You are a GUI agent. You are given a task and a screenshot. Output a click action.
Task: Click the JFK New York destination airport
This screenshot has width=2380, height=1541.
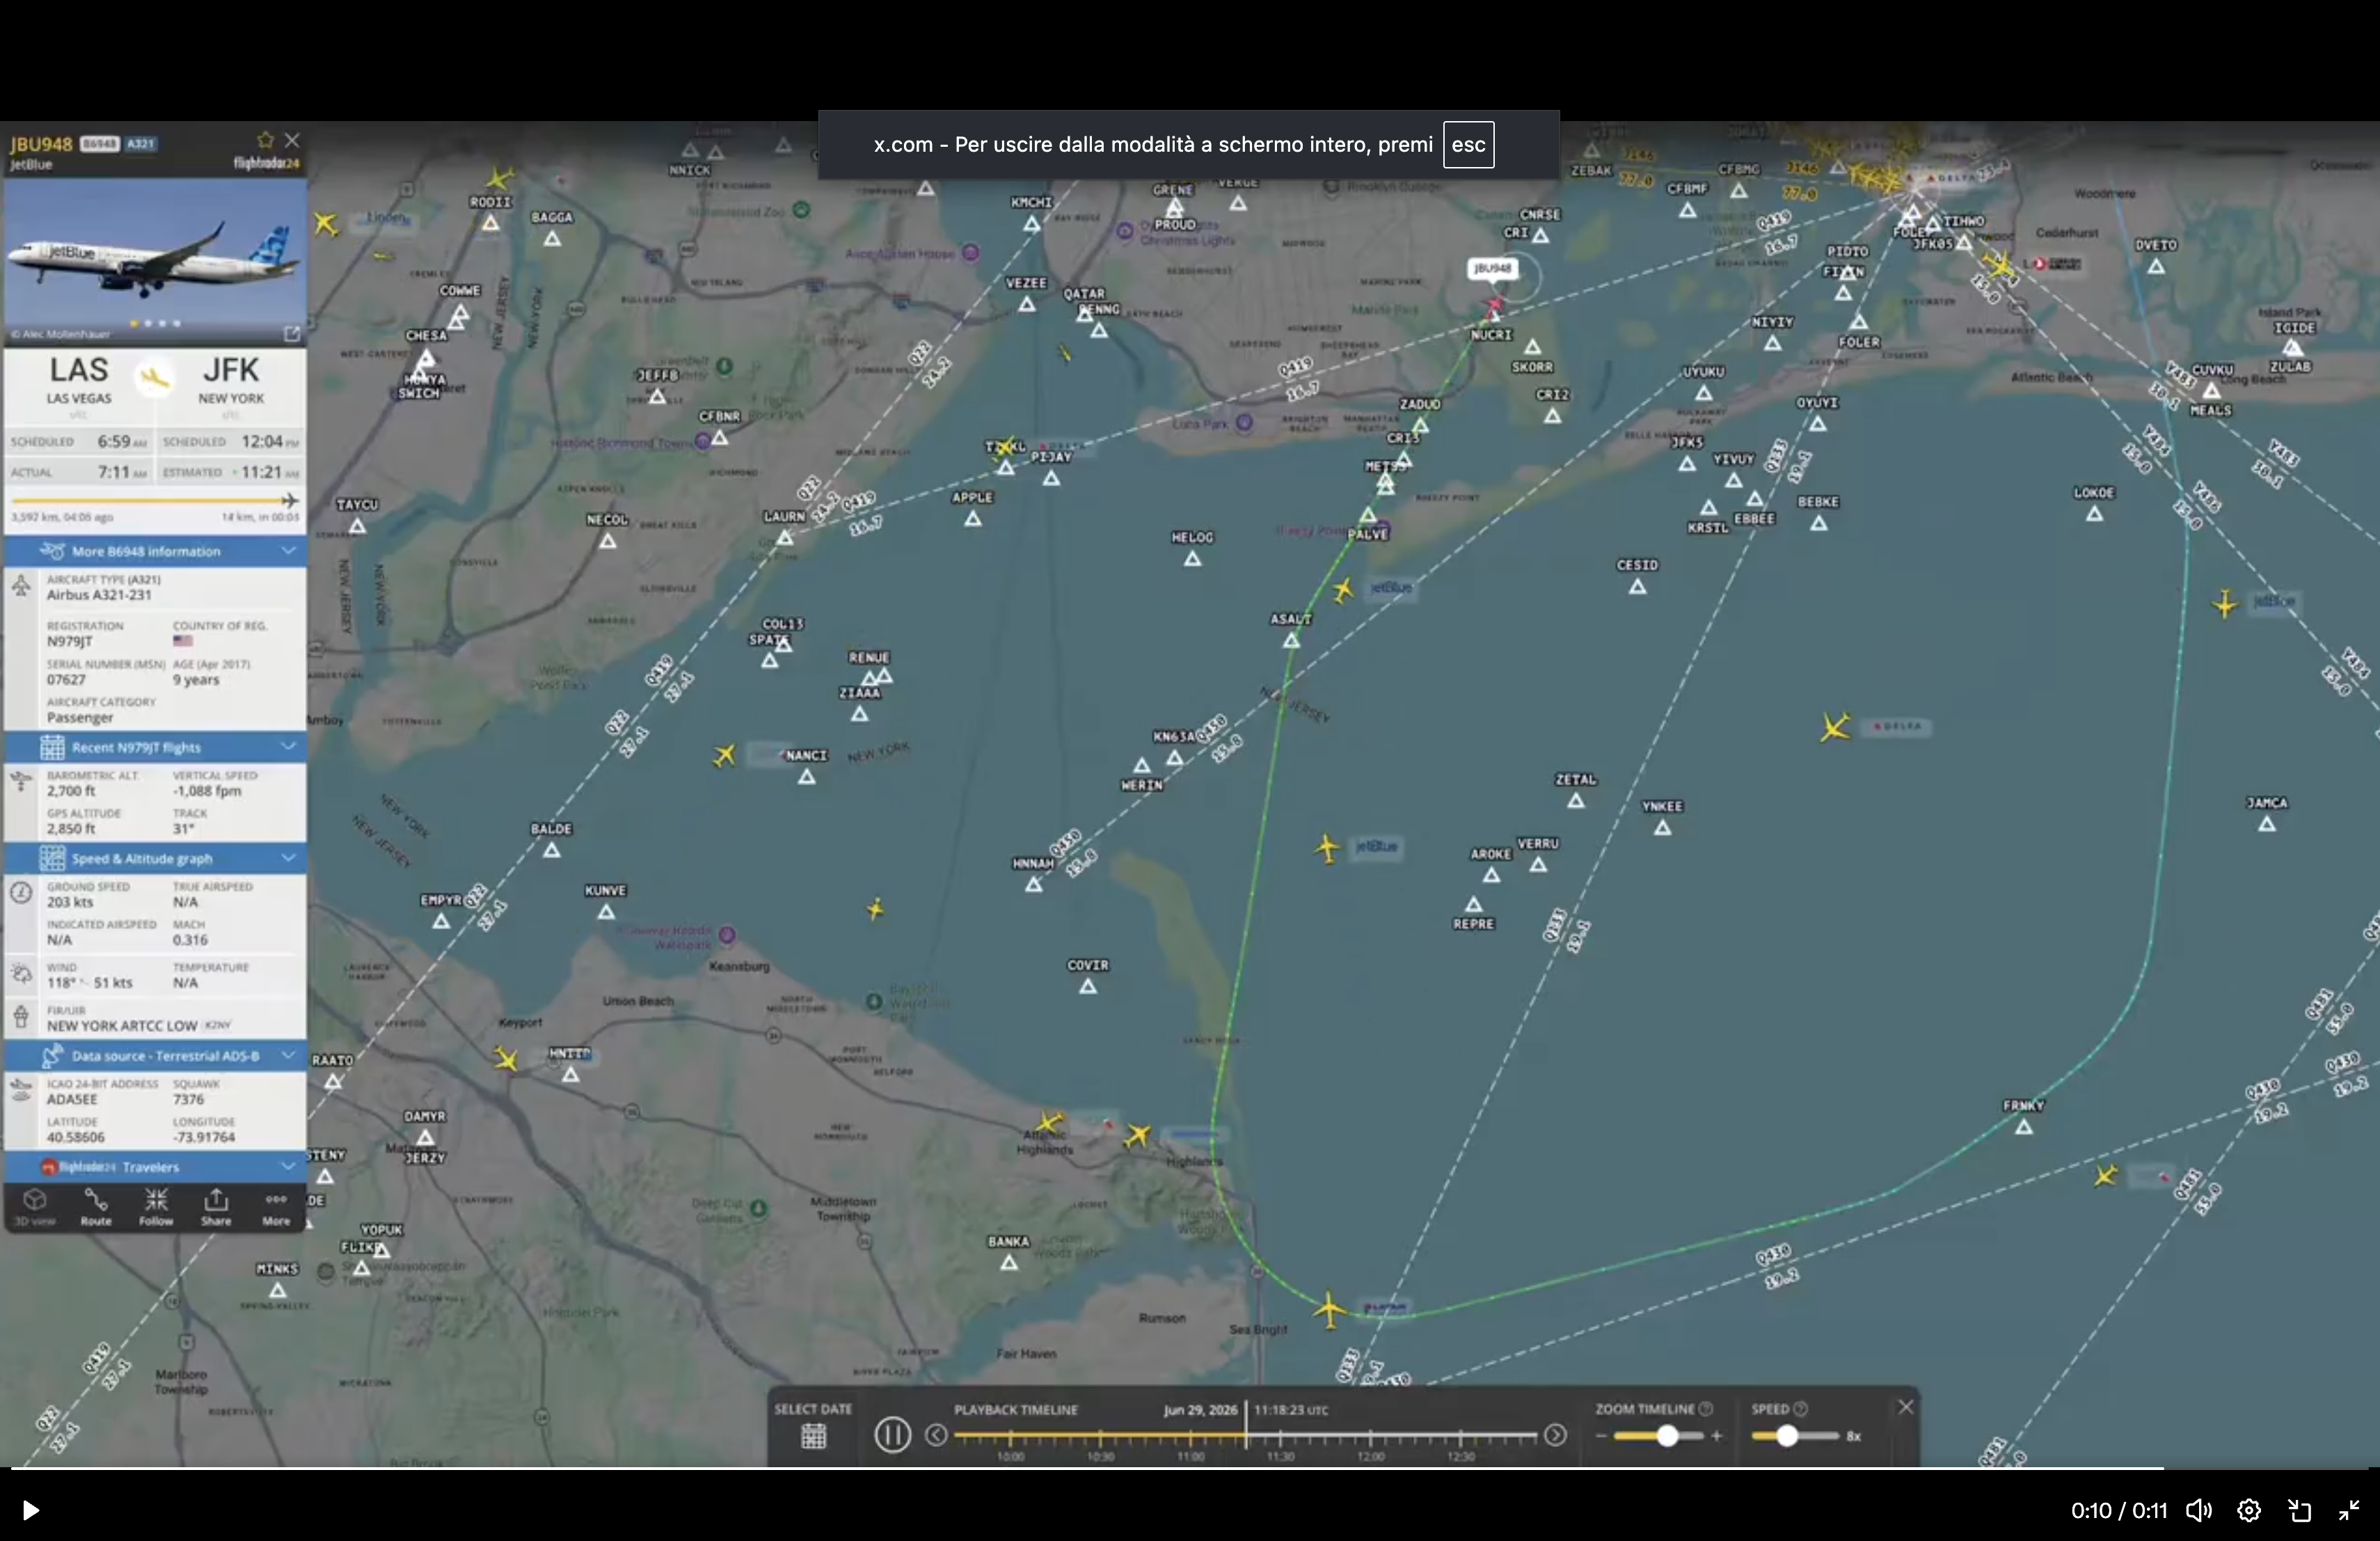[231, 379]
